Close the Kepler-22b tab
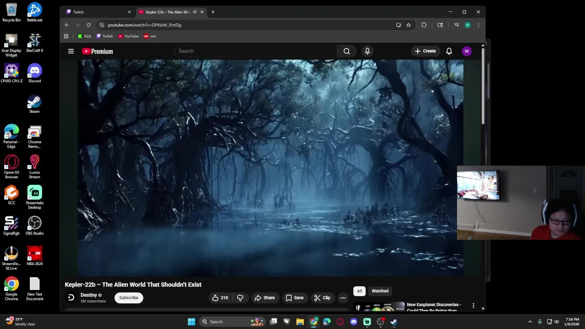The height and width of the screenshot is (329, 585). [x=202, y=12]
